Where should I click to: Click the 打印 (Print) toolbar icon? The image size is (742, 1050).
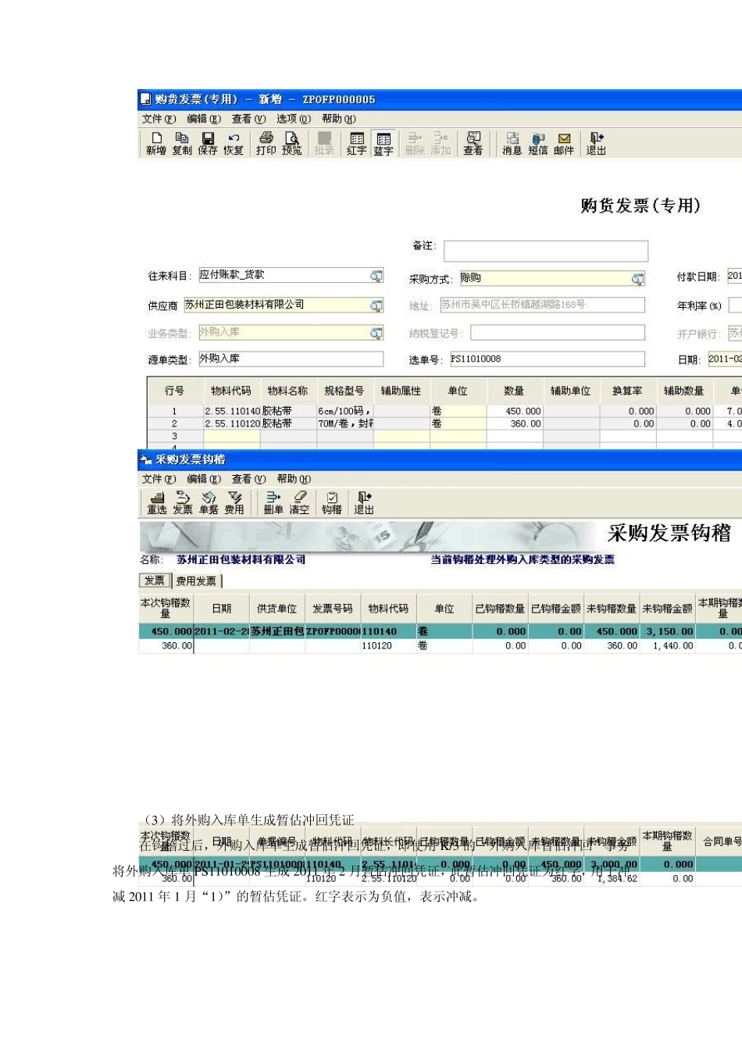click(266, 144)
